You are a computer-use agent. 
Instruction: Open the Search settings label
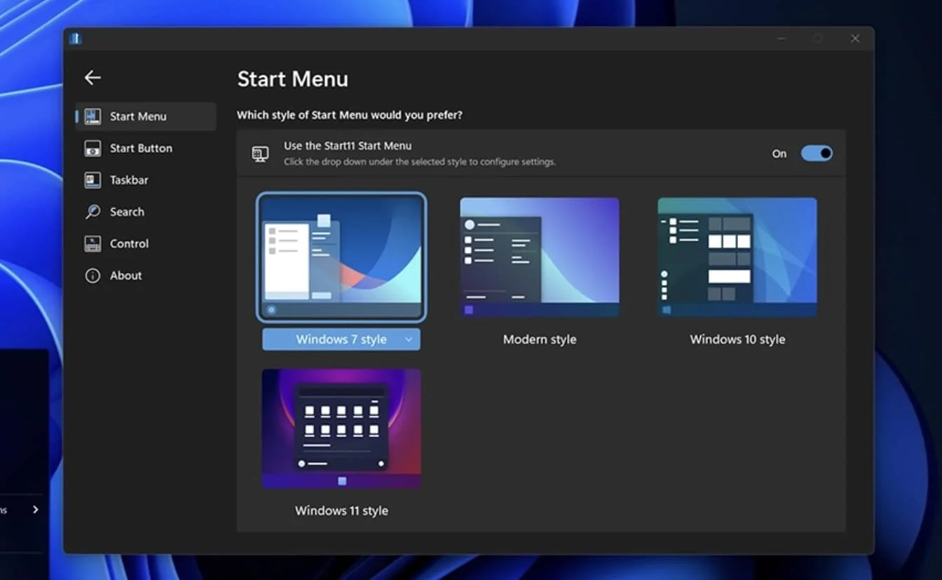pyautogui.click(x=127, y=212)
